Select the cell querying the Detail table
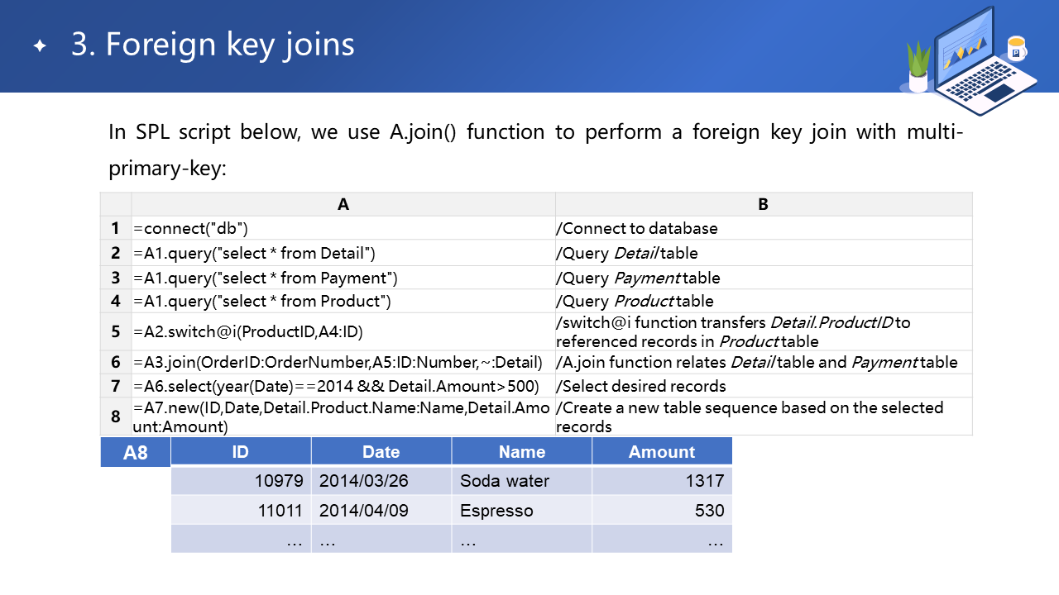The width and height of the screenshot is (1059, 595). (343, 253)
